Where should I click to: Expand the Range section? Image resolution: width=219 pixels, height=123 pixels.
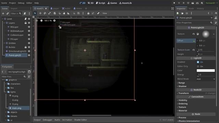pyautogui.click(x=182, y=83)
